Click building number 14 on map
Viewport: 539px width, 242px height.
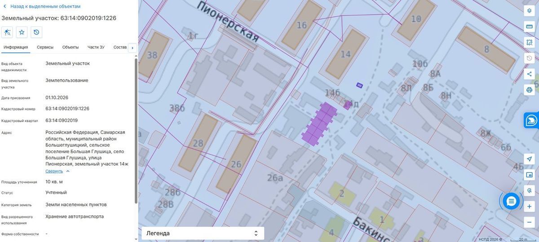click(x=345, y=54)
